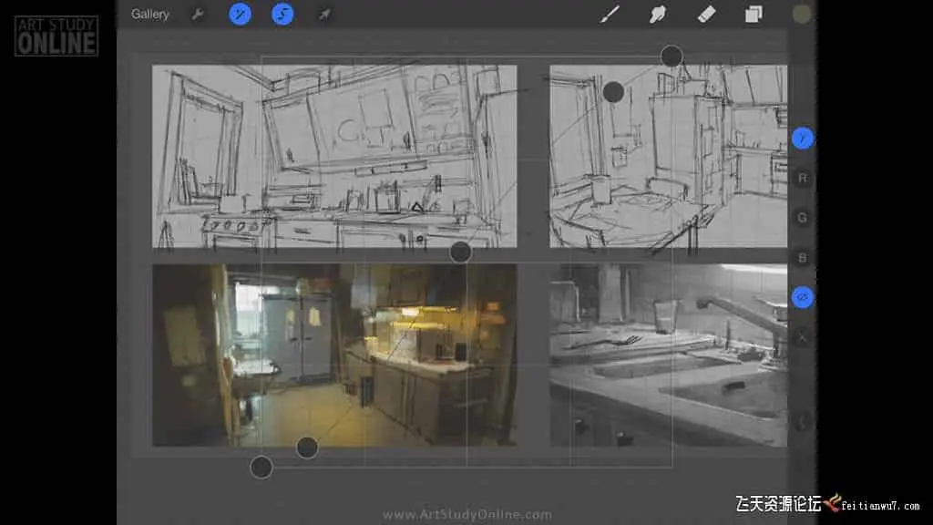Open the active color circle

point(802,15)
